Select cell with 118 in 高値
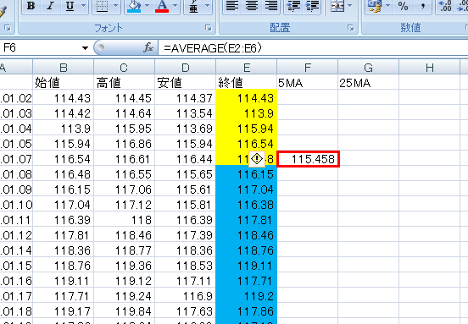 pos(124,220)
